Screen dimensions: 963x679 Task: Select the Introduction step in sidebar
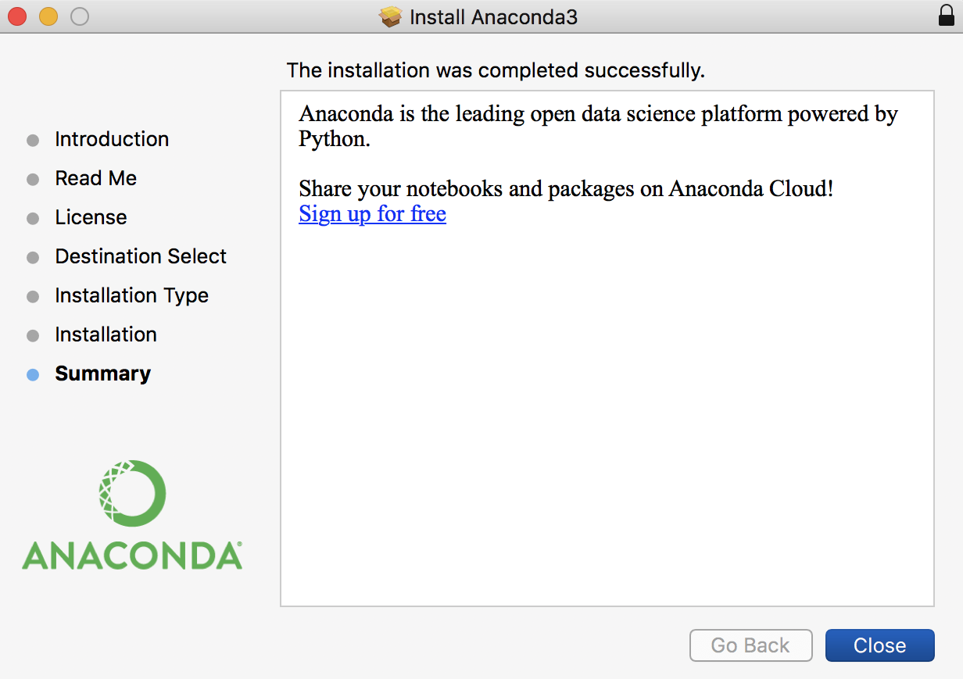(x=112, y=139)
